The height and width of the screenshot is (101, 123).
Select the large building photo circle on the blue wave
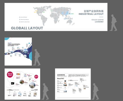[x=25, y=51]
